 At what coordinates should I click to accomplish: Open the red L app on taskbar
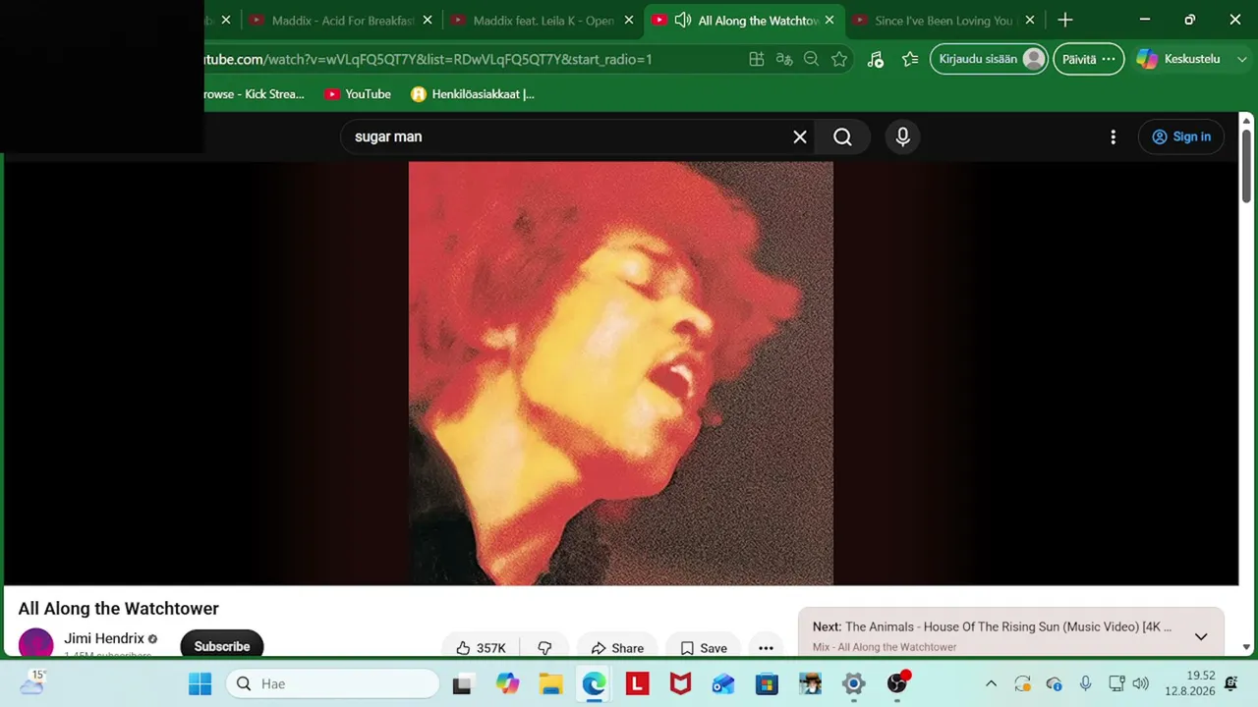637,683
